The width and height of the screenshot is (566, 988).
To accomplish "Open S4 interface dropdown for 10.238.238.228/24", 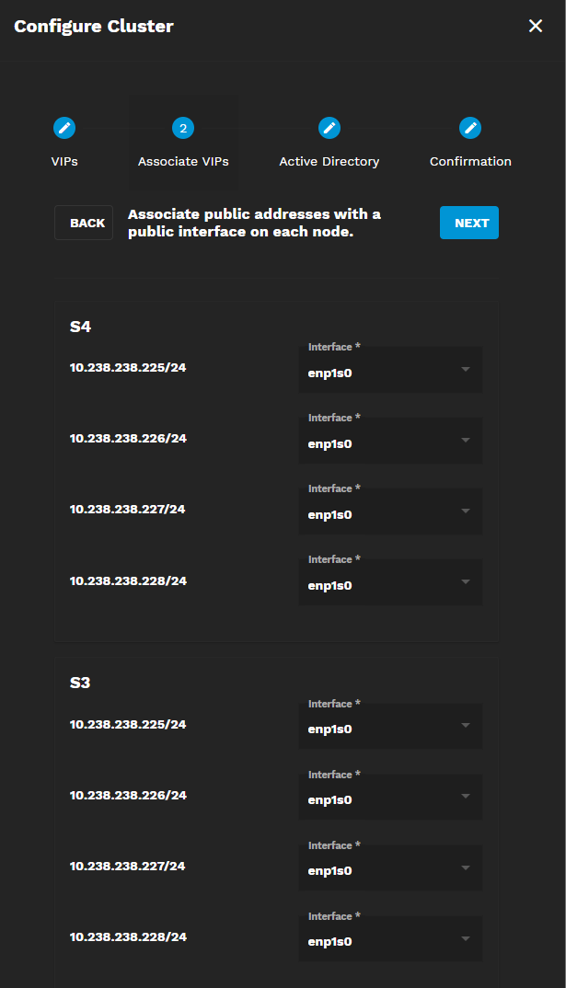I will 390,582.
